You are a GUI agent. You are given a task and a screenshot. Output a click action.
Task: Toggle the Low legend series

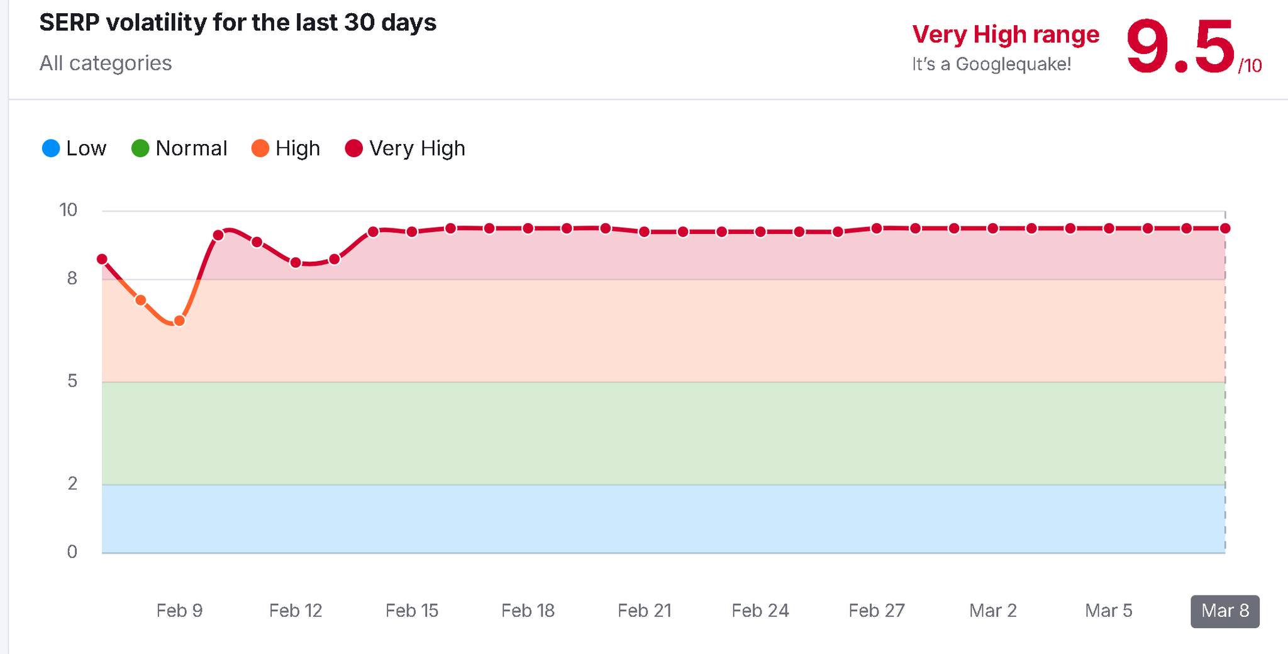[74, 148]
